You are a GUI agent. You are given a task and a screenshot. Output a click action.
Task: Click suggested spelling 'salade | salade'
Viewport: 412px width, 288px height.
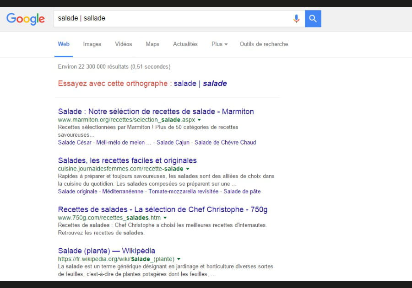pos(200,83)
